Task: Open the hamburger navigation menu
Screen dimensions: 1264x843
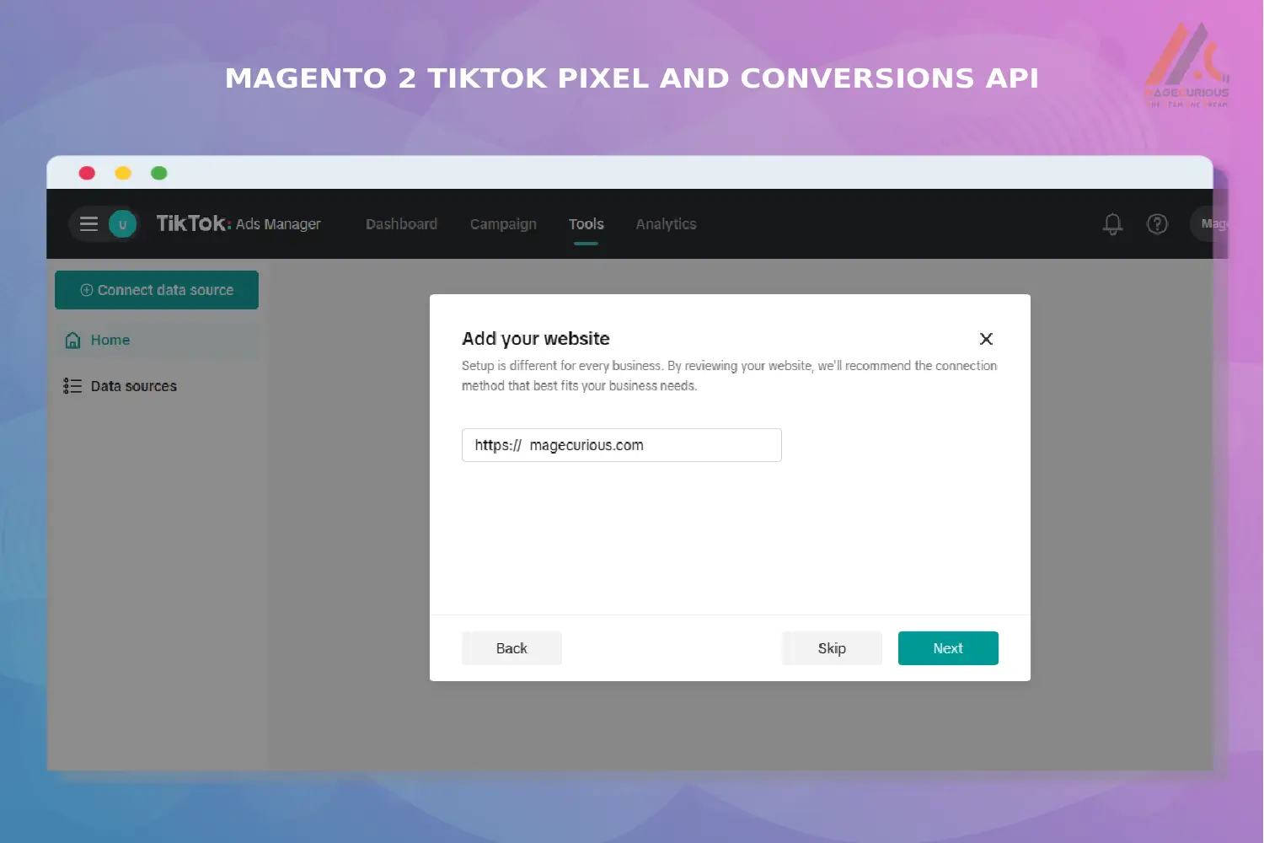Action: [x=89, y=223]
